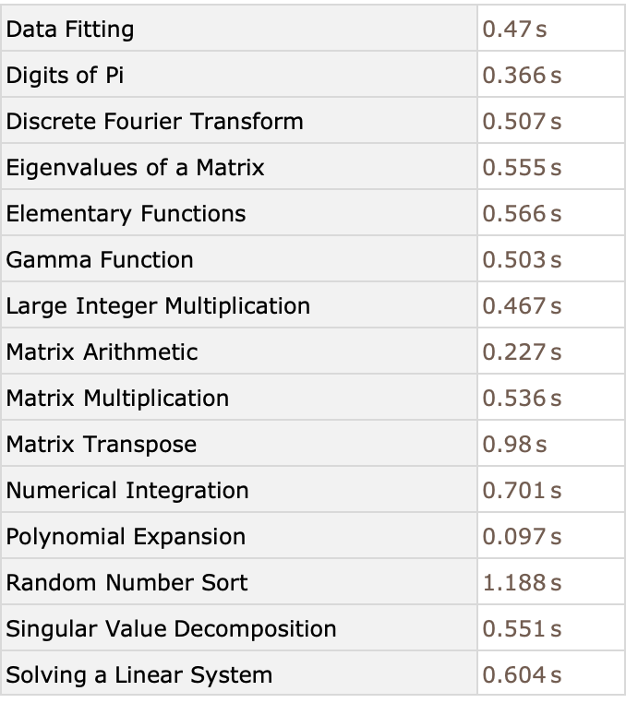Image resolution: width=626 pixels, height=727 pixels.
Task: Select the Digits of Pi cell
Action: click(65, 76)
